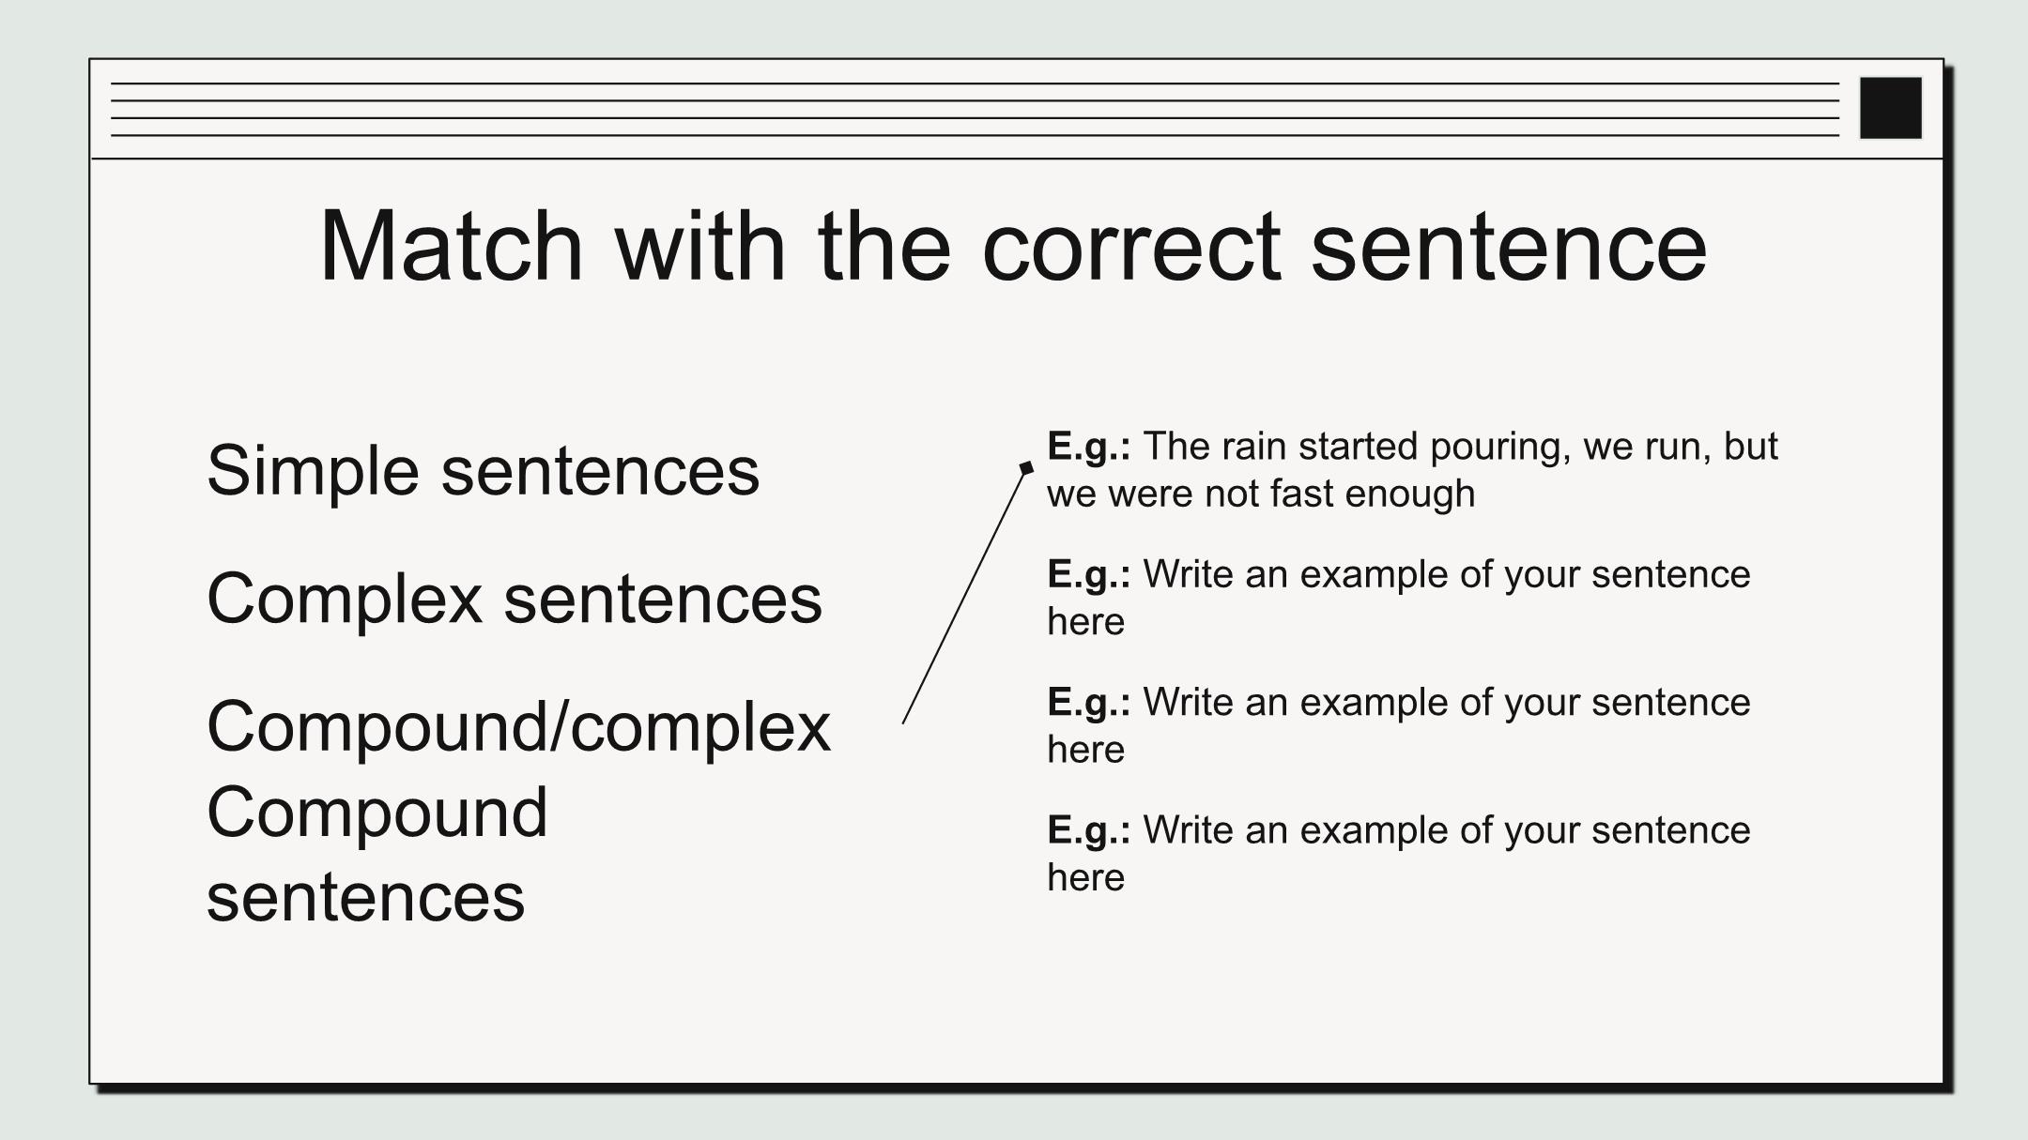Click the 'Compound sentences' label

point(376,854)
